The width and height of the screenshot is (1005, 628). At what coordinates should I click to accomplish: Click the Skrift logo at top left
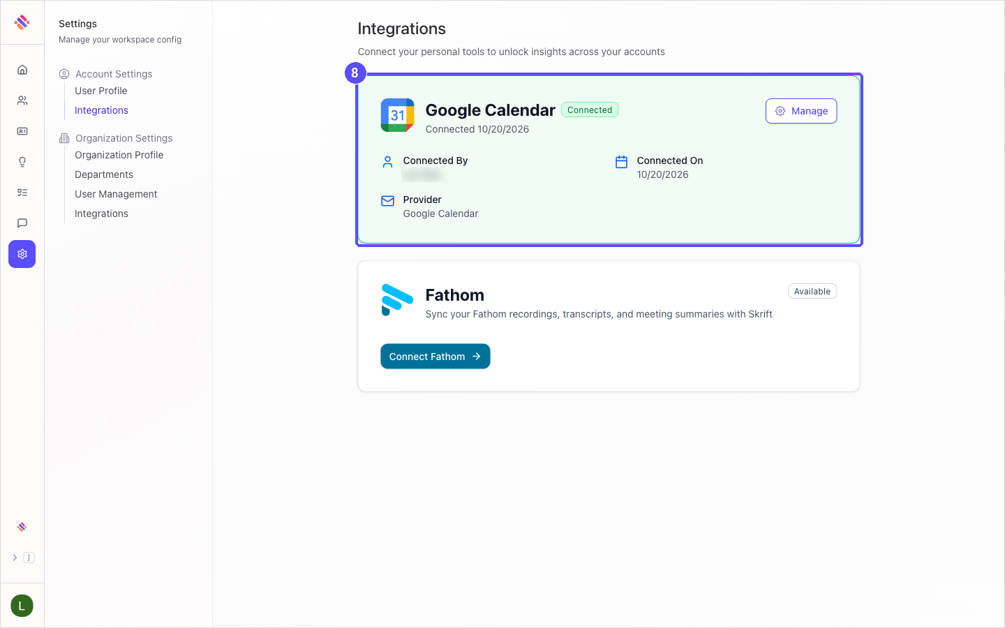(22, 22)
